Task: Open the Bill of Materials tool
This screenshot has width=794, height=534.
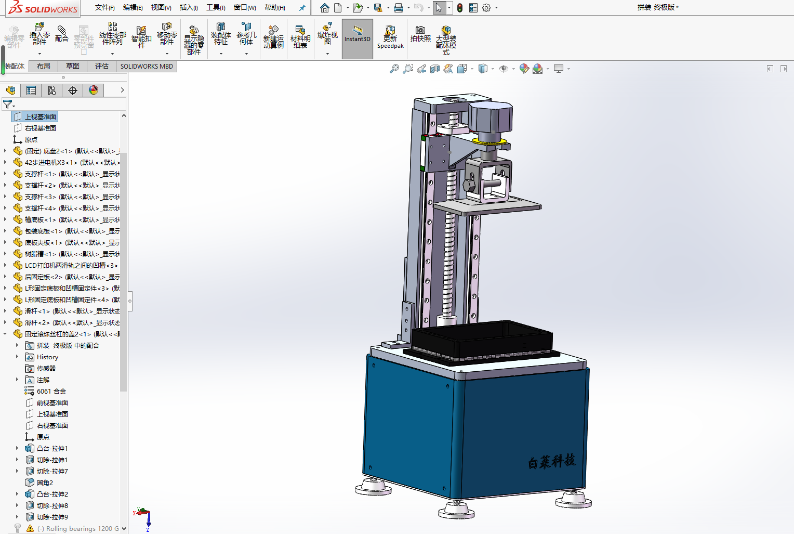Action: click(300, 36)
